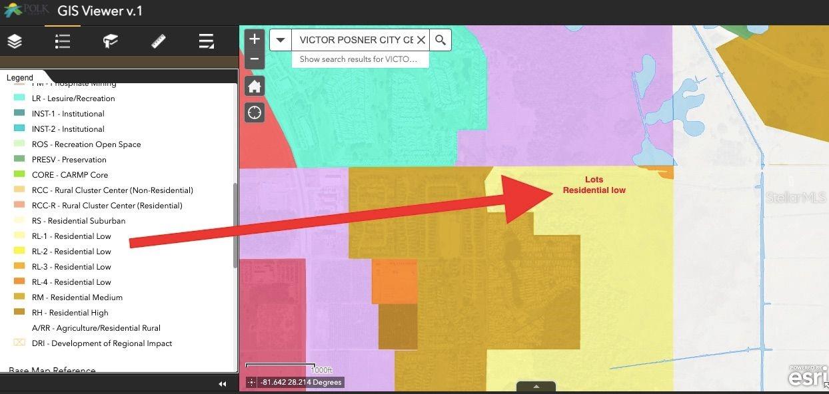Clear the search text with X
The image size is (829, 394).
click(x=420, y=40)
